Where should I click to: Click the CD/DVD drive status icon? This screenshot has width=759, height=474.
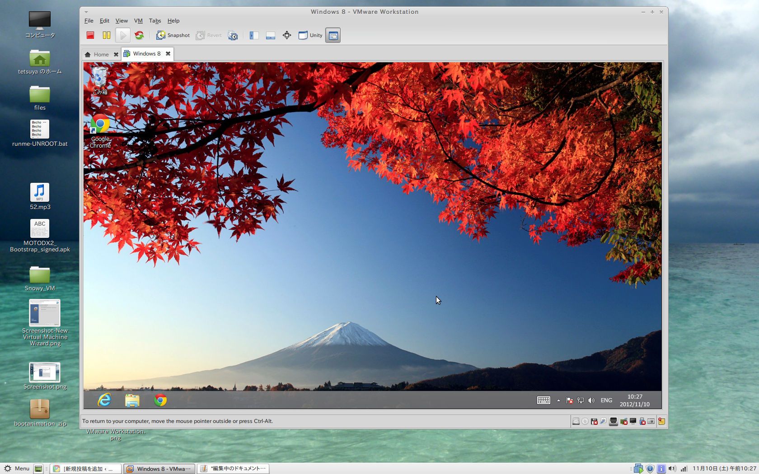coord(585,421)
